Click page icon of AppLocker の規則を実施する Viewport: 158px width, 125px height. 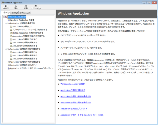11,55
